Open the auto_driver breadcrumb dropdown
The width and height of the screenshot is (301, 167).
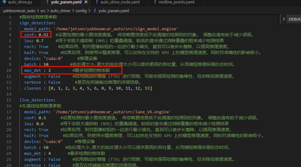(61, 11)
